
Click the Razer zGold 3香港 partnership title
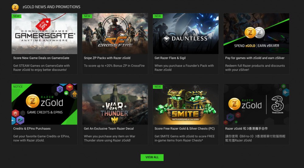point(247,129)
